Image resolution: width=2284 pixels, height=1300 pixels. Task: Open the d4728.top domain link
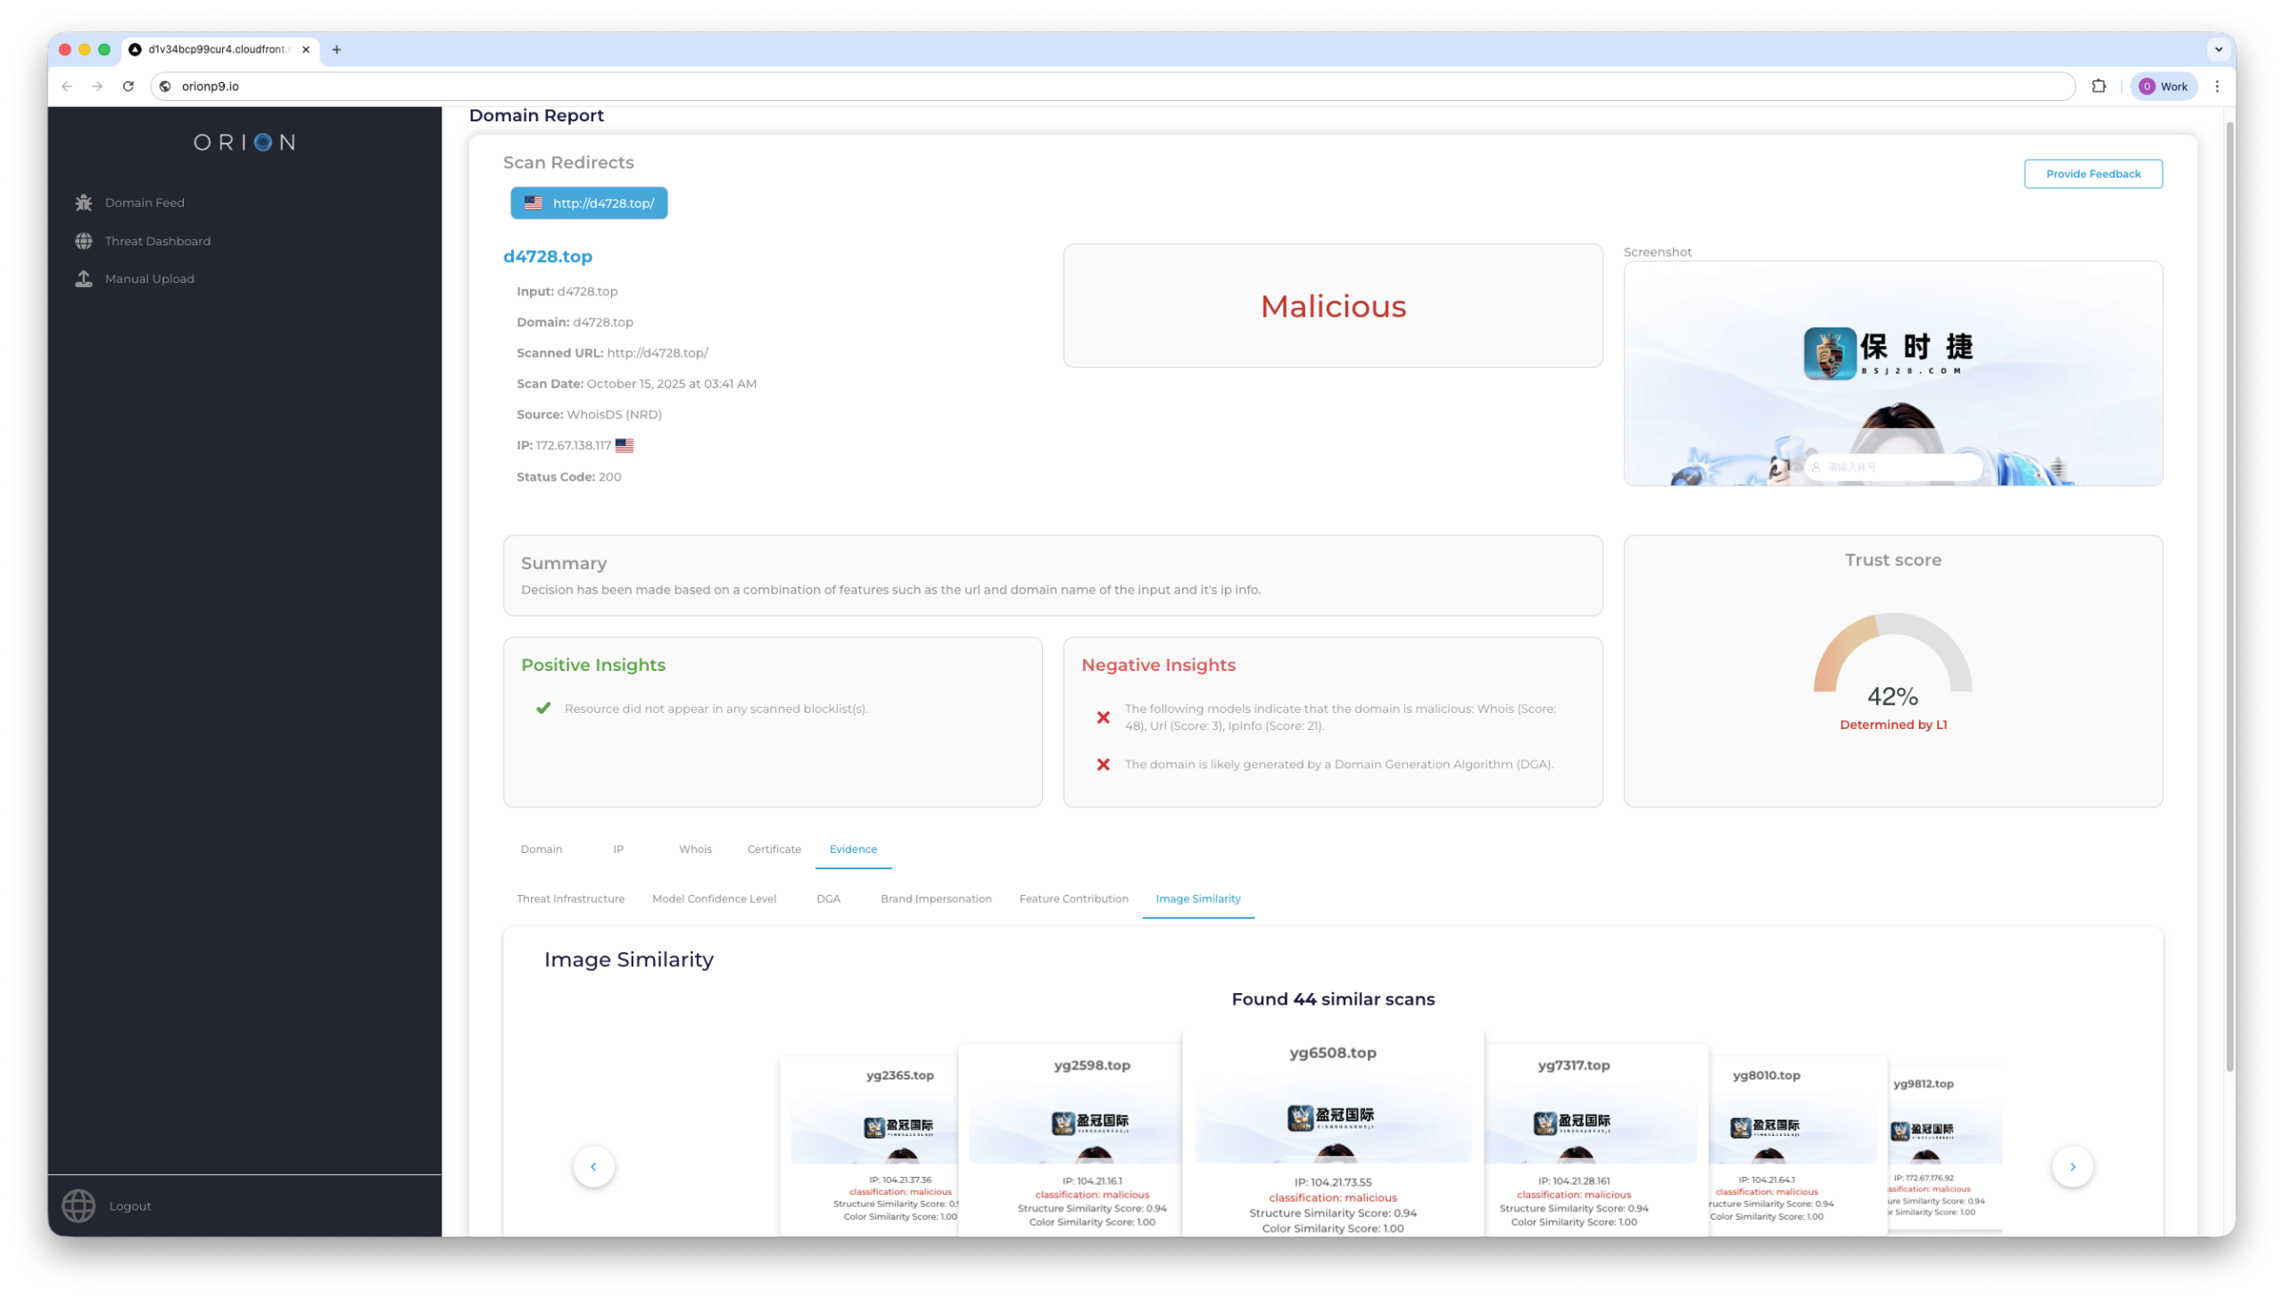547,257
